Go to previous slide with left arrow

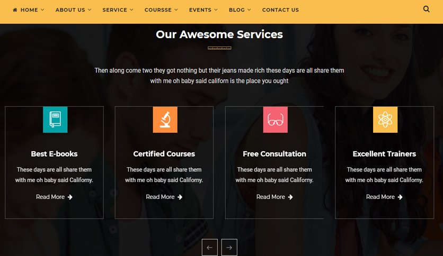tap(210, 248)
